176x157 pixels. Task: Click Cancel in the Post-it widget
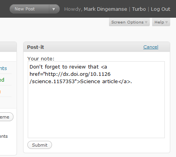(x=151, y=47)
